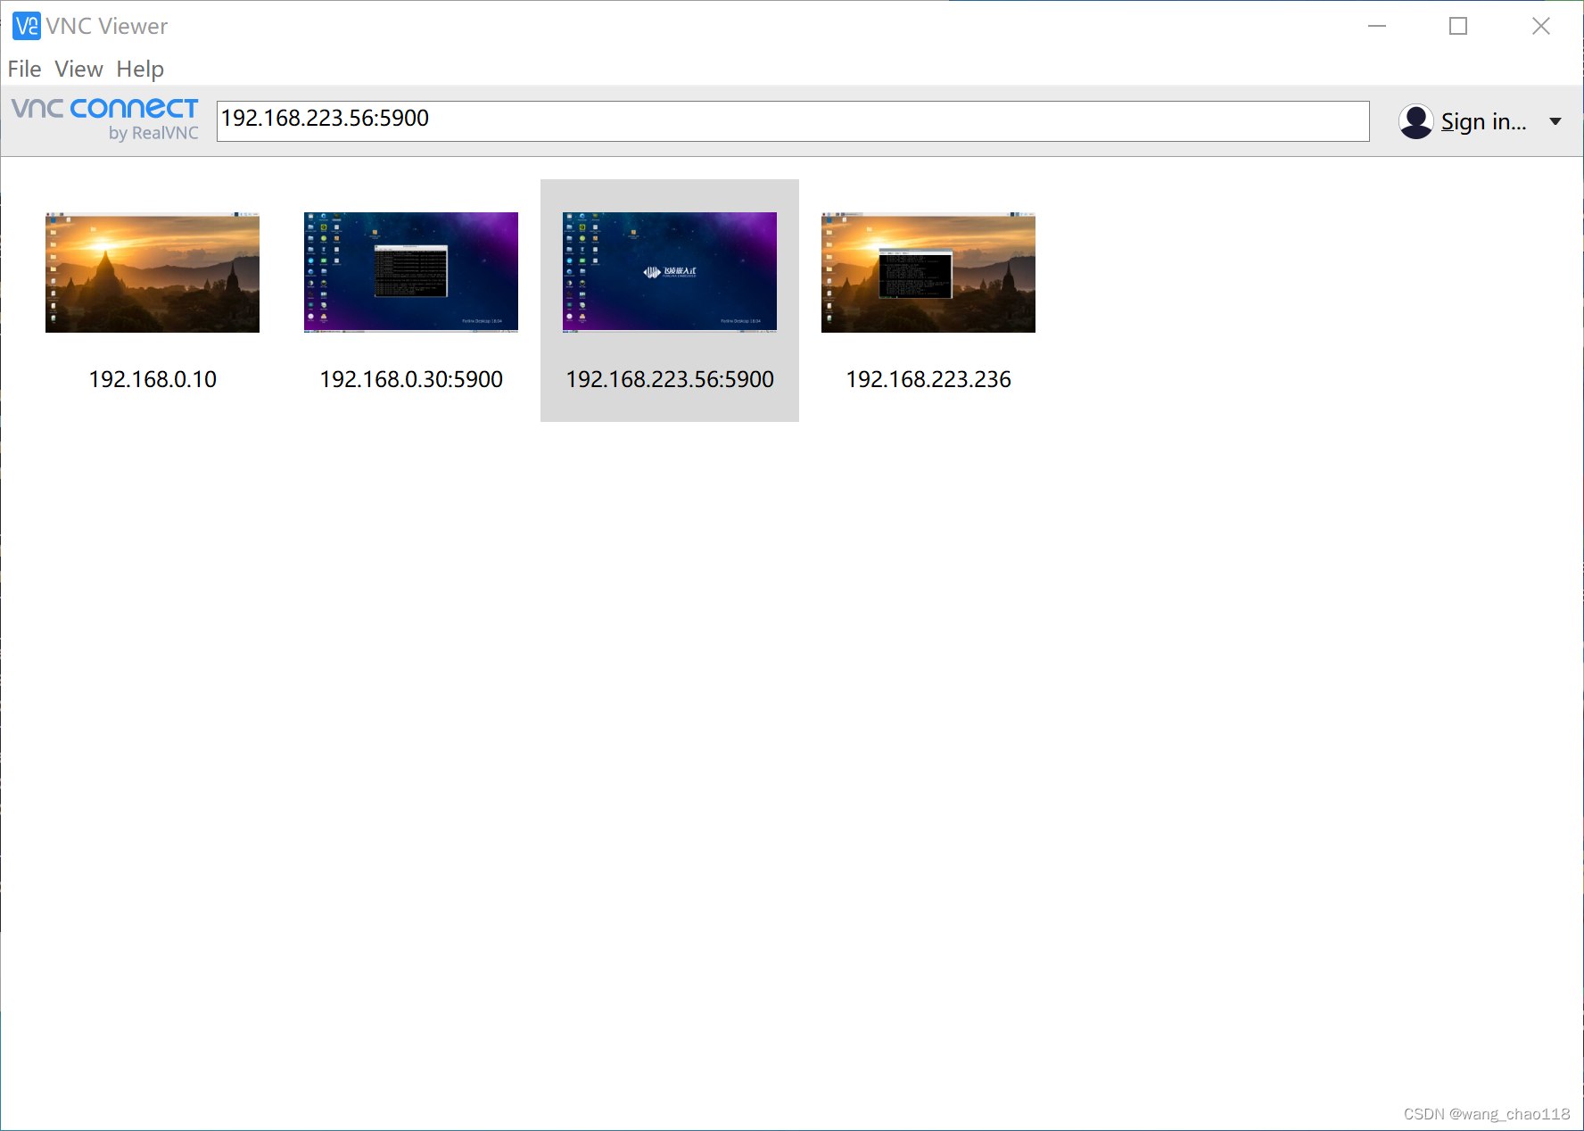
Task: Click the VNC Connect by RealVNC logo
Action: [104, 118]
